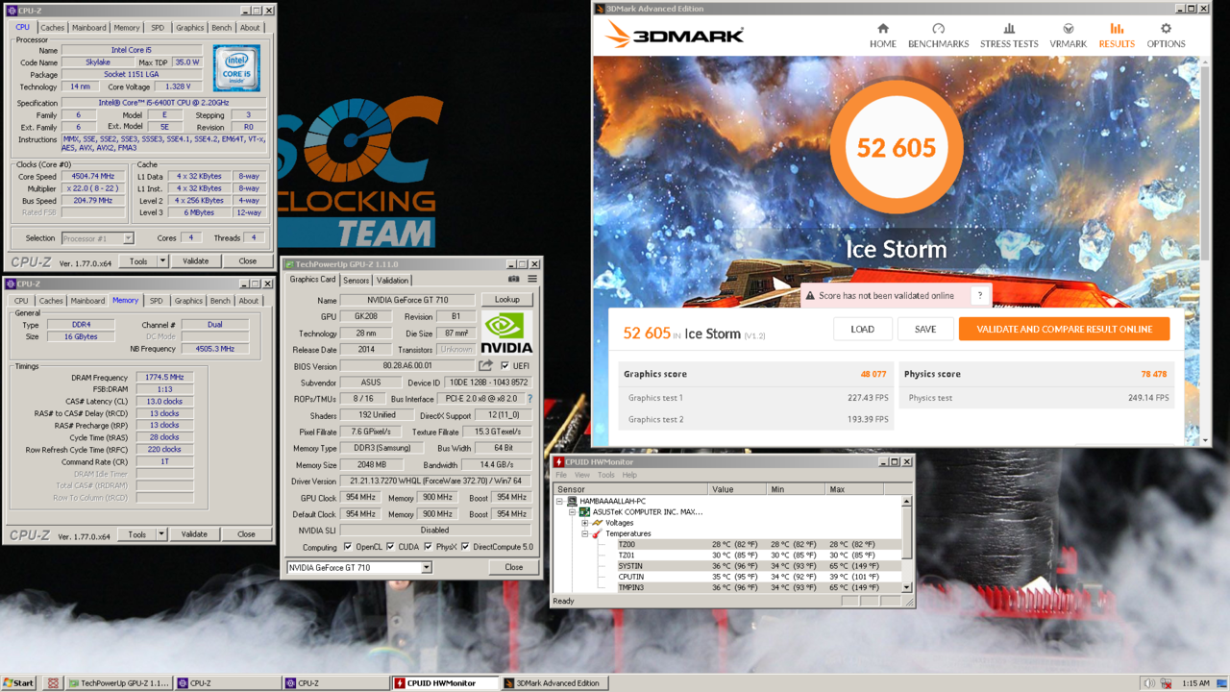Screen dimensions: 1230x692
Task: Toggle UEFI checkbox in GPU-Z
Action: point(505,366)
